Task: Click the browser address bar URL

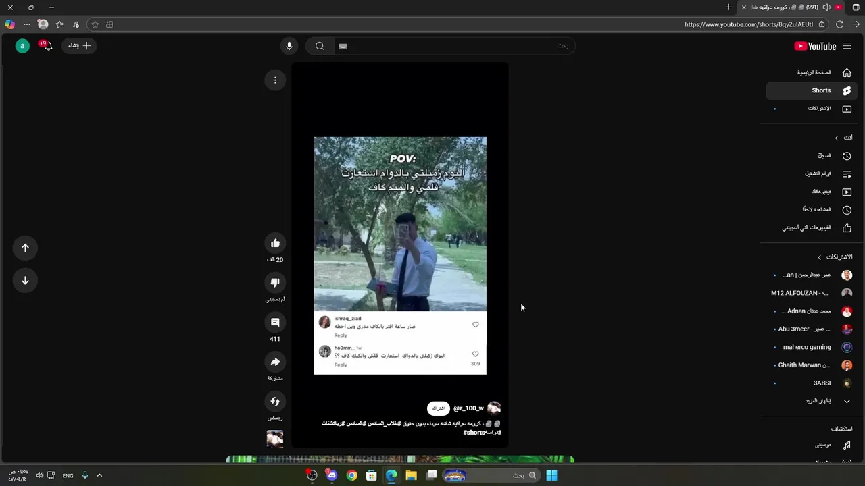Action: 748,24
